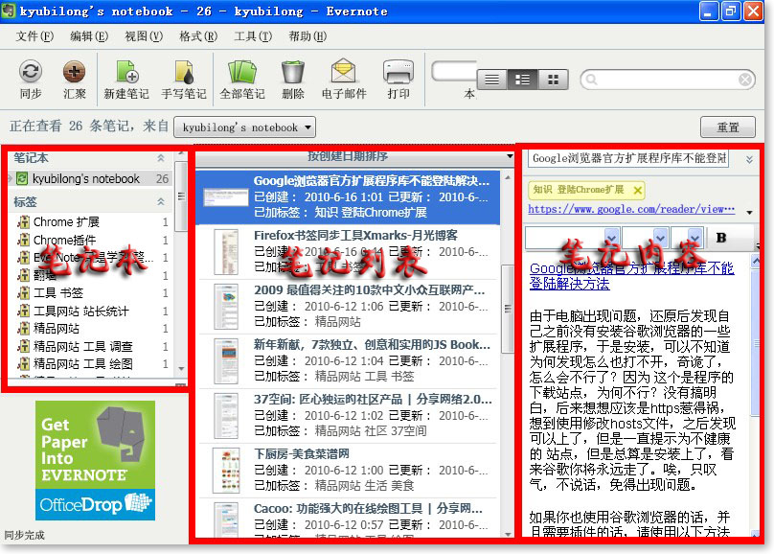Viewport: 774px width, 554px height.
Task: Show all notes with 全部笔记 icon
Action: (241, 72)
